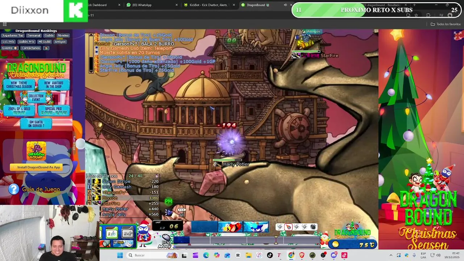Open the Special Prix banner
The width and height of the screenshot is (464, 261).
[54, 111]
